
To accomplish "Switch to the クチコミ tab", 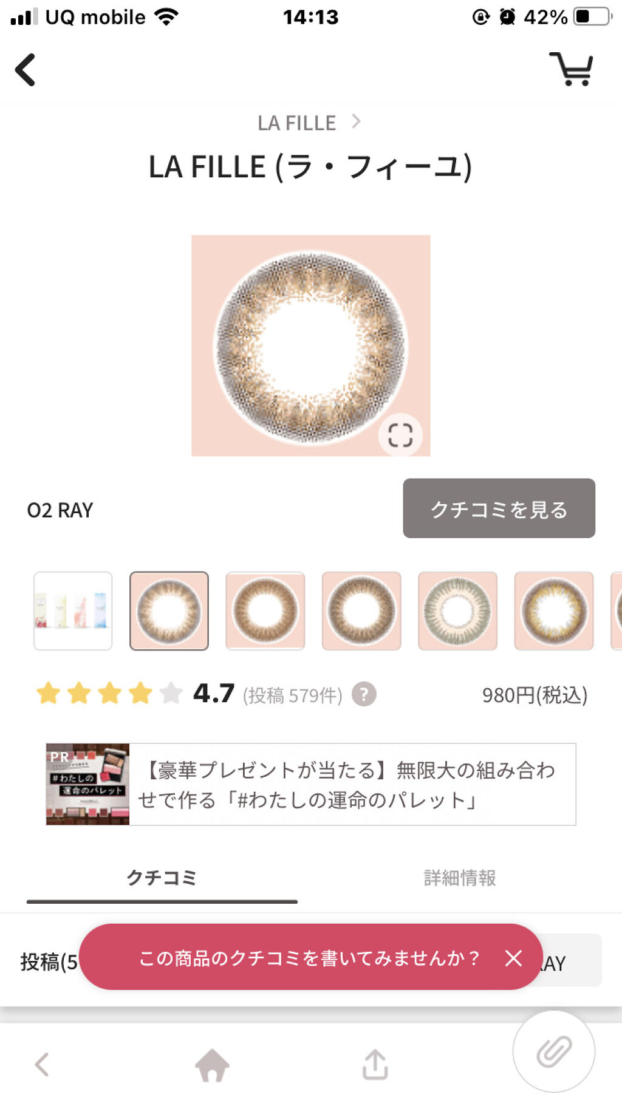I will click(162, 878).
